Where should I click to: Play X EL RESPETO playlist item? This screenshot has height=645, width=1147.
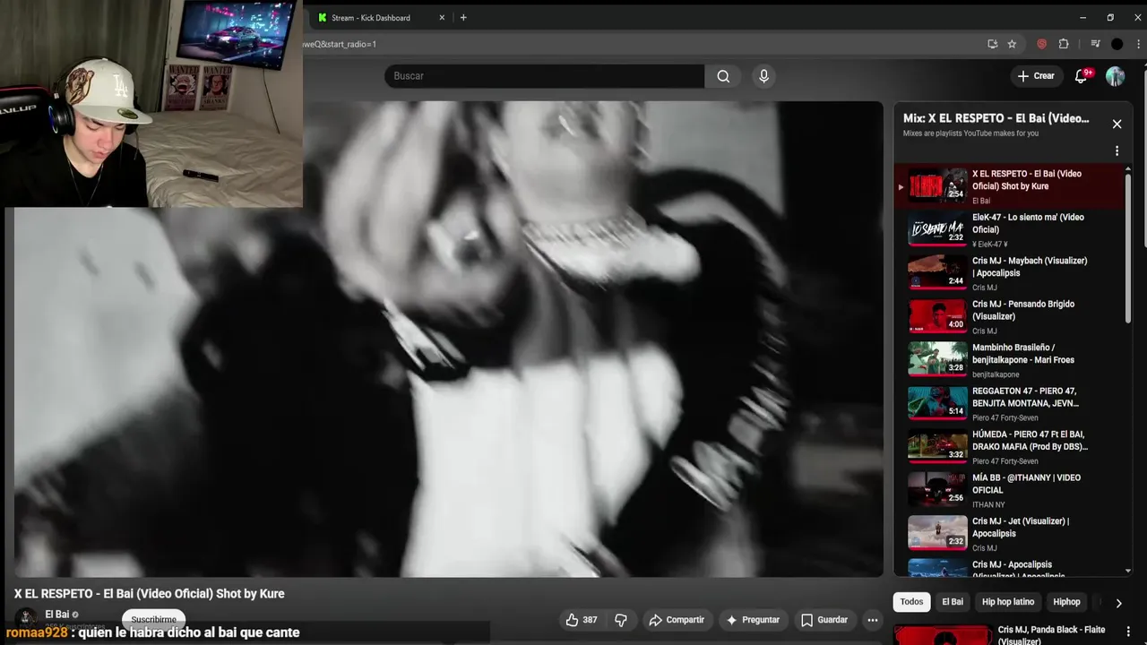(1011, 186)
